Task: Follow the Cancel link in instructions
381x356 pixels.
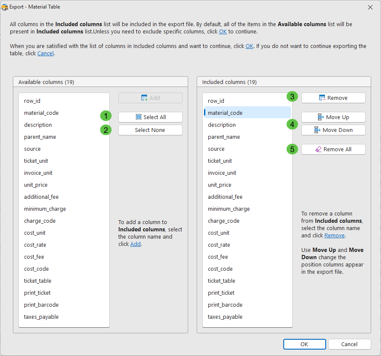Action: [x=45, y=54]
